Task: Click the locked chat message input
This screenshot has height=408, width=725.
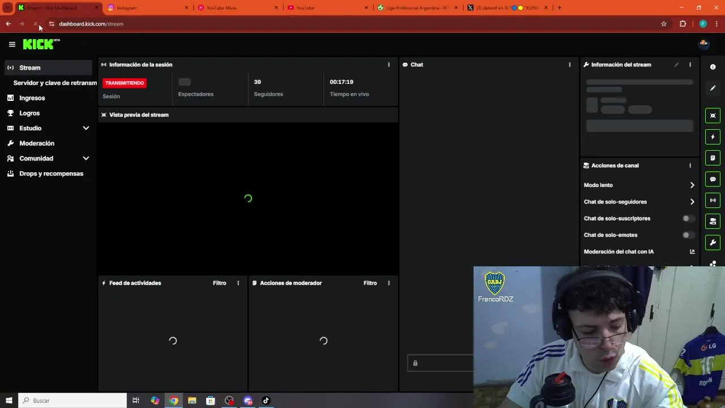Action: [440, 363]
